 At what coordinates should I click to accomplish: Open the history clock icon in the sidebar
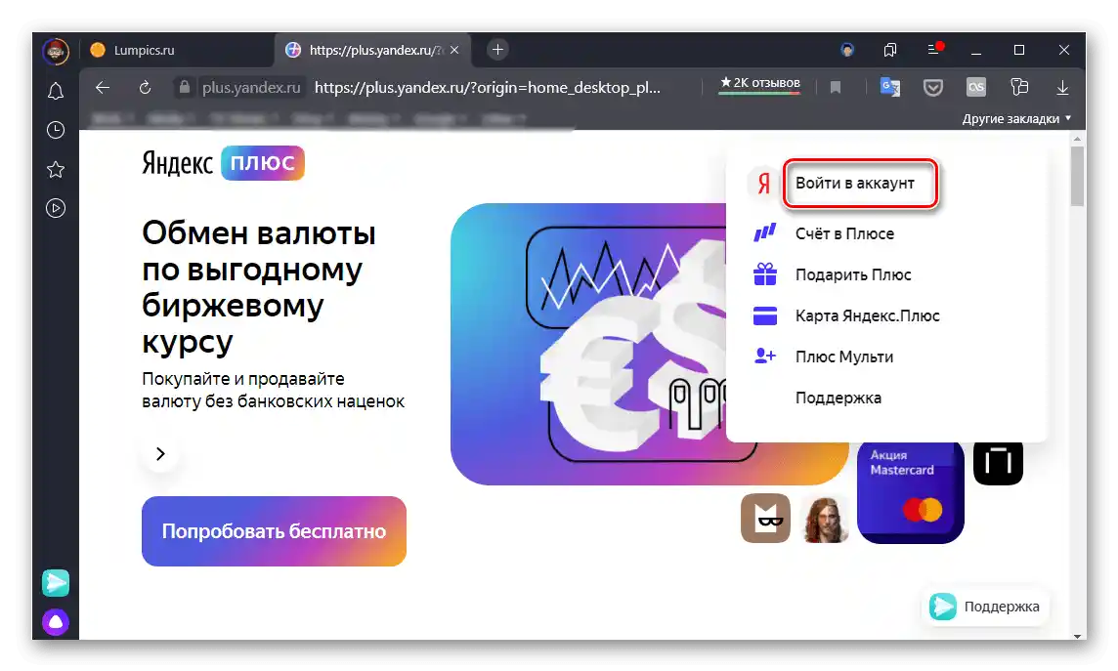pyautogui.click(x=56, y=130)
